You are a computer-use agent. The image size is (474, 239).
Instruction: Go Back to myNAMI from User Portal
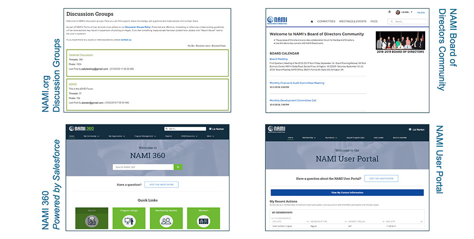400,138
